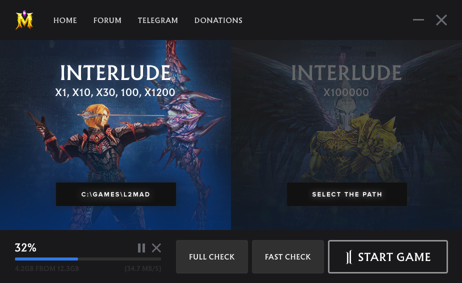This screenshot has height=283, width=462.
Task: Go to the FORUM link
Action: pyautogui.click(x=107, y=20)
